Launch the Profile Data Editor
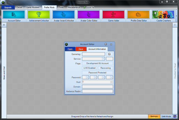179x120 pixels. tap(138, 16)
